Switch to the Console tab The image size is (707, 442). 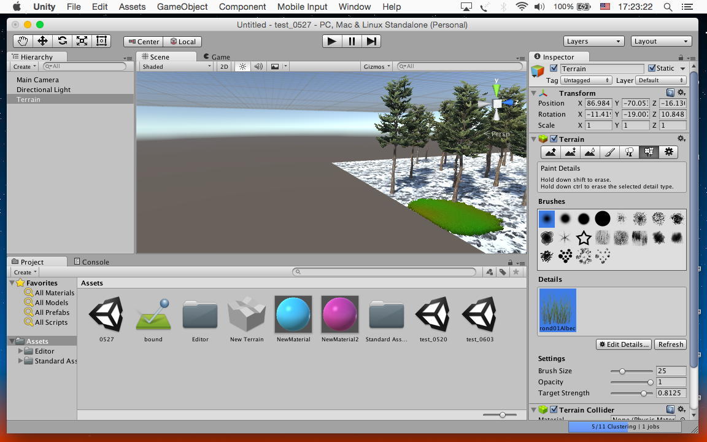(91, 262)
